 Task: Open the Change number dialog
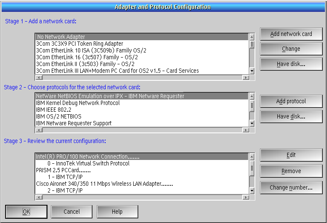pyautogui.click(x=291, y=187)
